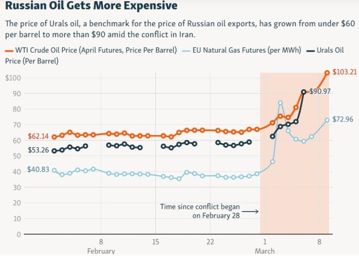This screenshot has height=256, width=359.
Task: Click the last Urals data point near $90.97
Action: [x=304, y=92]
